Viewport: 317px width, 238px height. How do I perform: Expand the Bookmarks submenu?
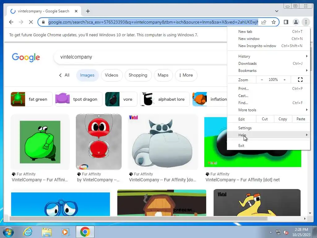tap(269, 70)
